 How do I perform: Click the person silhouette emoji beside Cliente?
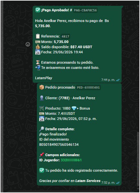42,98
